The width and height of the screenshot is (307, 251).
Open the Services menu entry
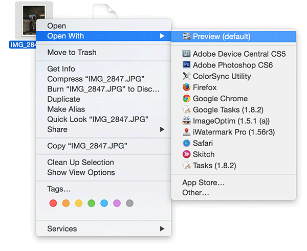coord(103,229)
